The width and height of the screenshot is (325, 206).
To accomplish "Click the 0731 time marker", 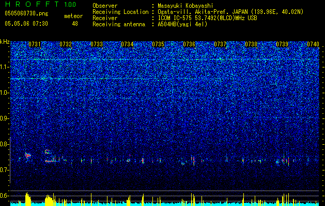I will point(35,44).
